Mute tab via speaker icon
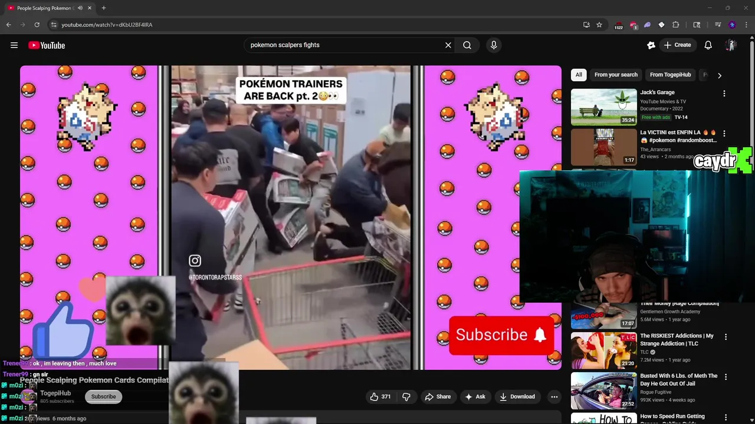755x424 pixels. 80,8
